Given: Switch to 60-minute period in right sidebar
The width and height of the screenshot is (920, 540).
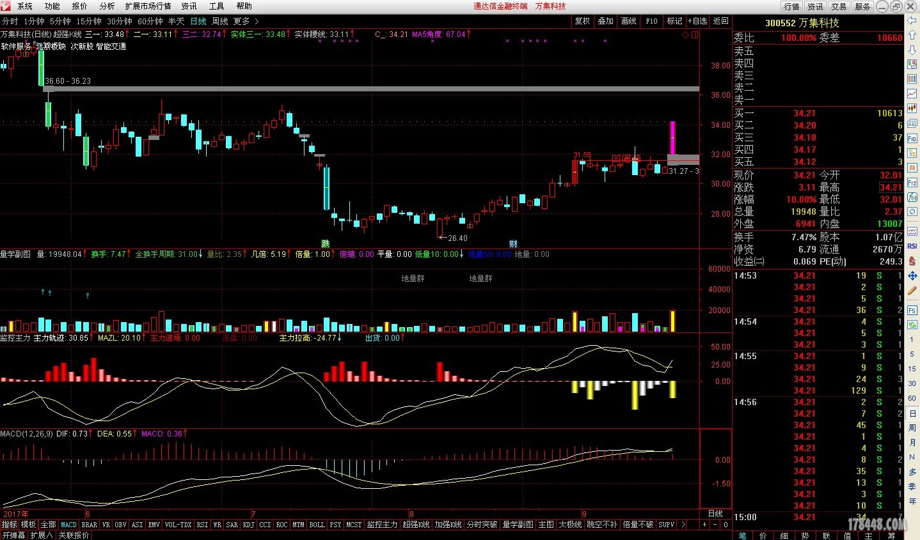Looking at the screenshot, I should [x=912, y=398].
